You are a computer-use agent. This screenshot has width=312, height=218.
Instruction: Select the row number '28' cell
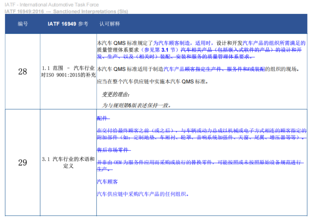point(23,72)
